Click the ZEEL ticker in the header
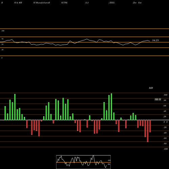The width and height of the screenshot is (169, 169). (x=112, y=3)
